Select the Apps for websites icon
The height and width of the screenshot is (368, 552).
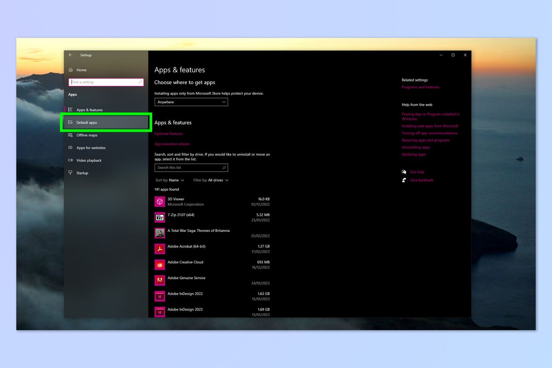tap(70, 148)
